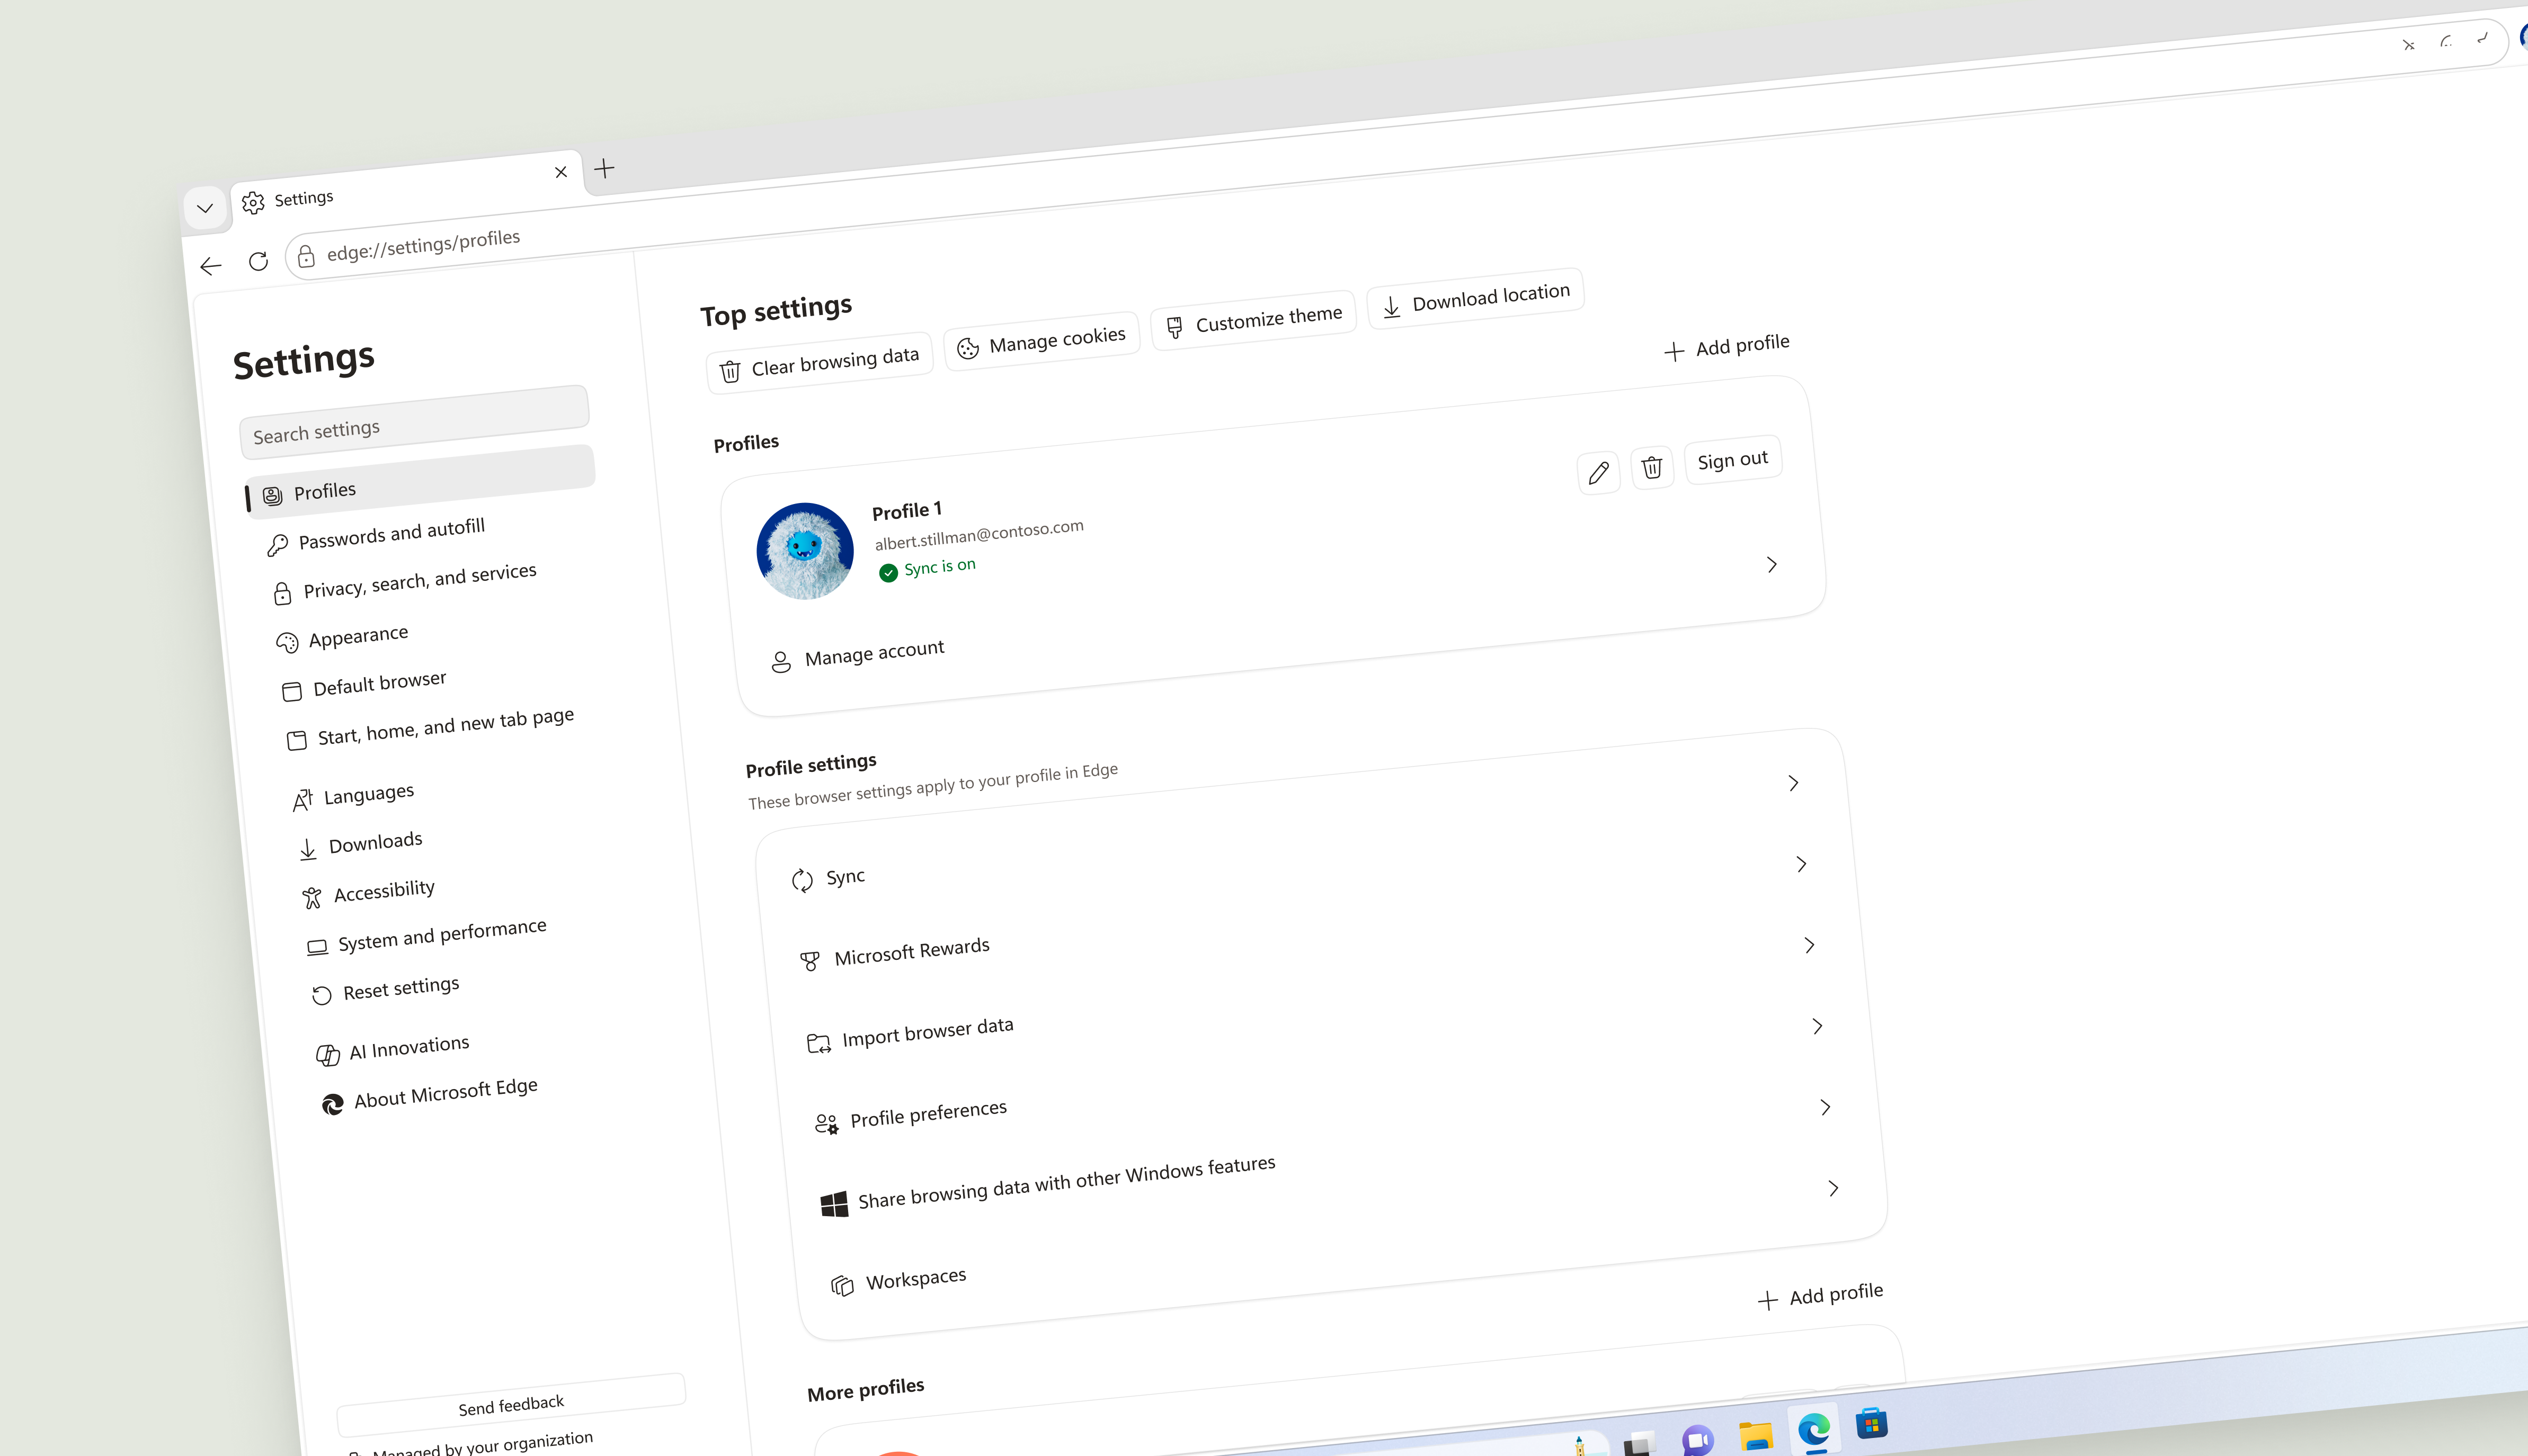Click the back arrow in browser toolbar
The image size is (2528, 1456).
[210, 266]
